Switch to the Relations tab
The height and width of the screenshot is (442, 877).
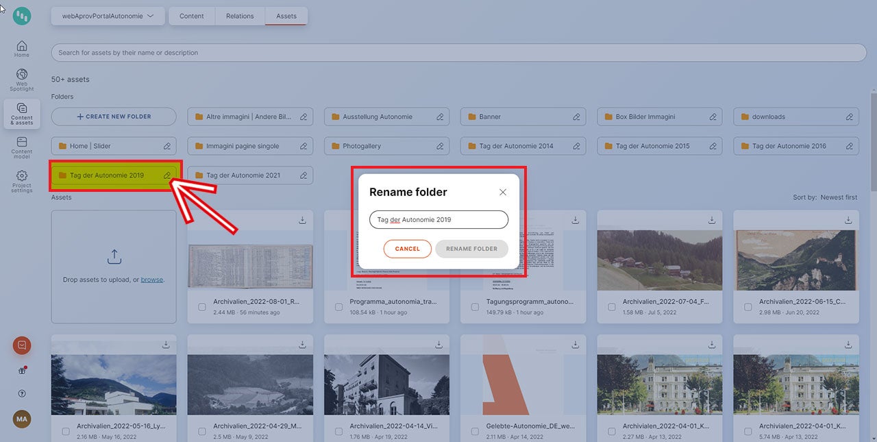(x=240, y=16)
